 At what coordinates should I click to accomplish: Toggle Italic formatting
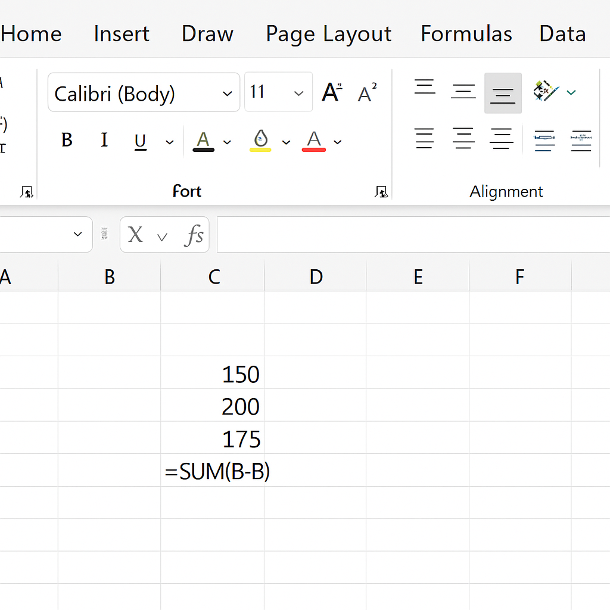104,141
